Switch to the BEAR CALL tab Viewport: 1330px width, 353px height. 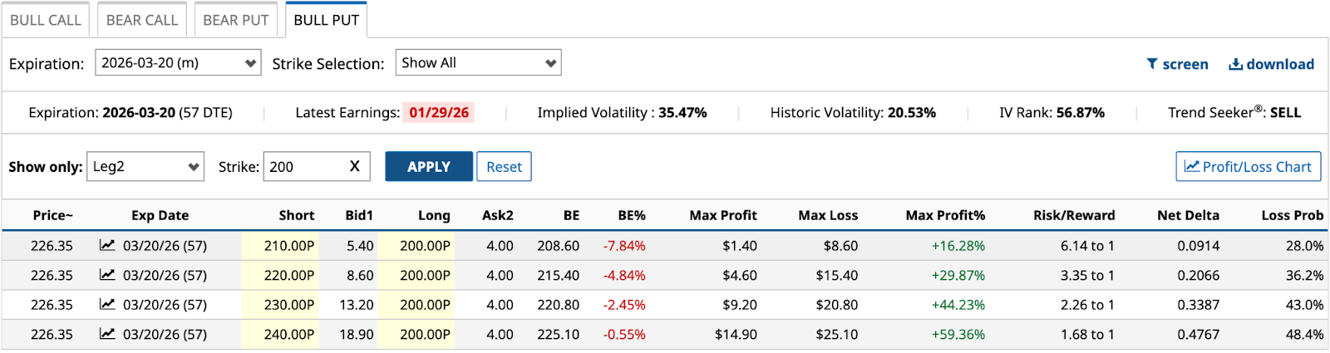click(142, 20)
